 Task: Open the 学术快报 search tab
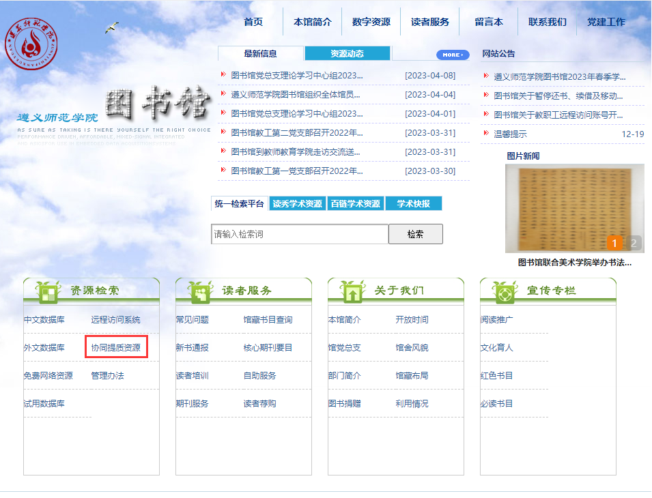pyautogui.click(x=413, y=203)
